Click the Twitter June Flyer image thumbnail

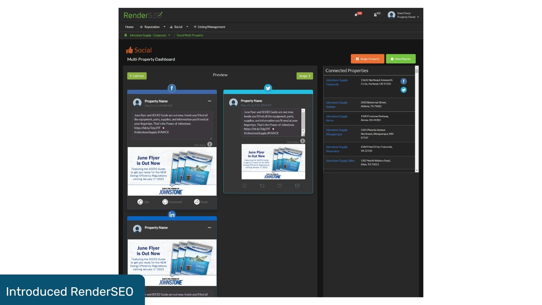coord(273,162)
